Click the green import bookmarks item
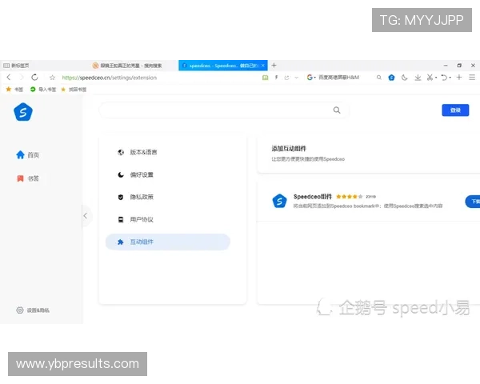 (x=43, y=90)
